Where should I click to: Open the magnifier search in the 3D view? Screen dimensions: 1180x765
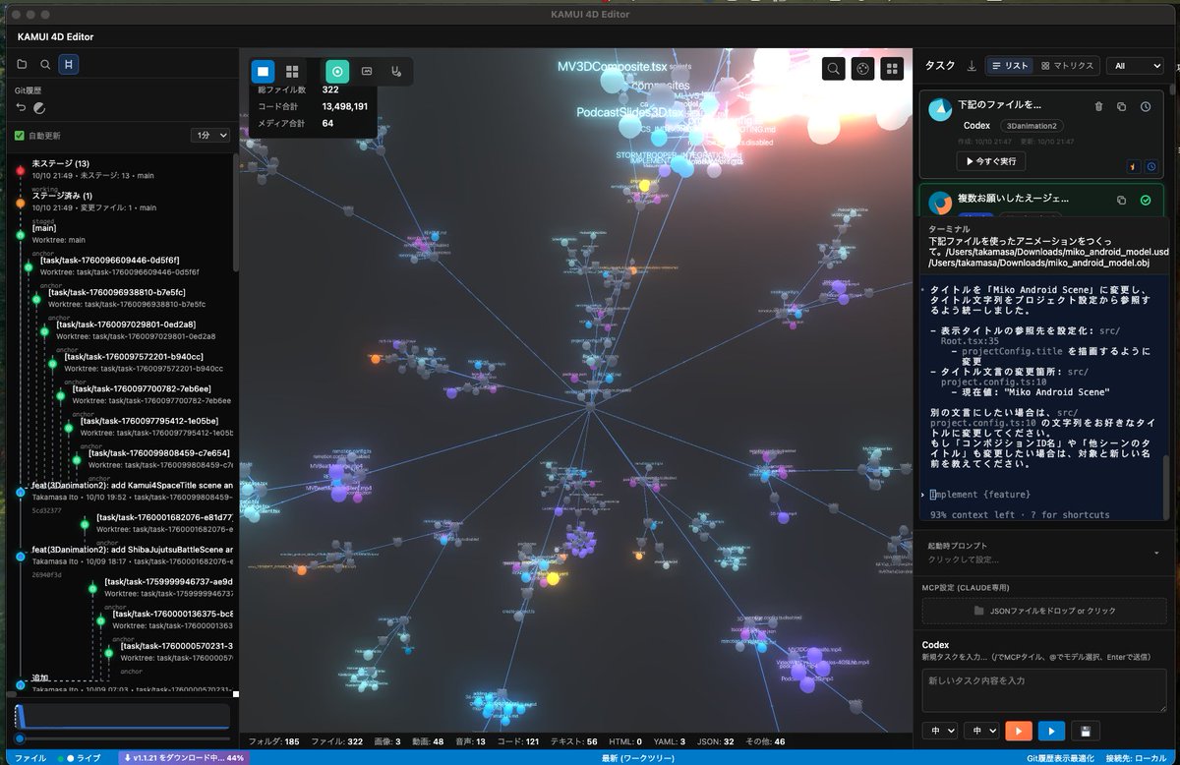coord(833,68)
